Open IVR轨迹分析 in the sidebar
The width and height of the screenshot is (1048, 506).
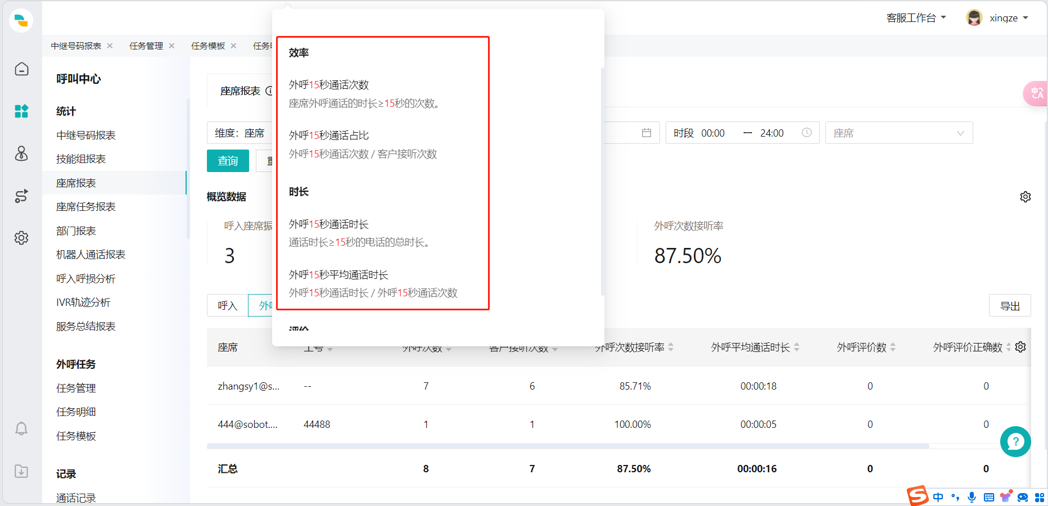click(x=83, y=302)
